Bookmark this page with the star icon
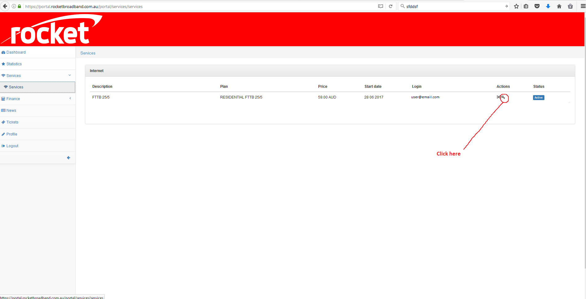586x299 pixels. pyautogui.click(x=516, y=6)
